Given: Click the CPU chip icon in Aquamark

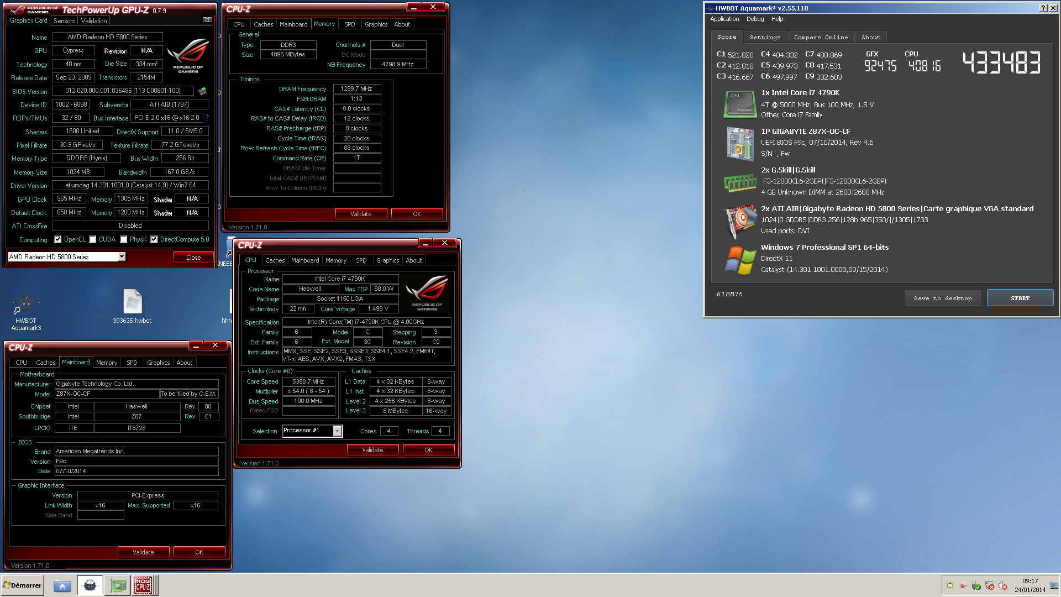Looking at the screenshot, I should [x=740, y=104].
